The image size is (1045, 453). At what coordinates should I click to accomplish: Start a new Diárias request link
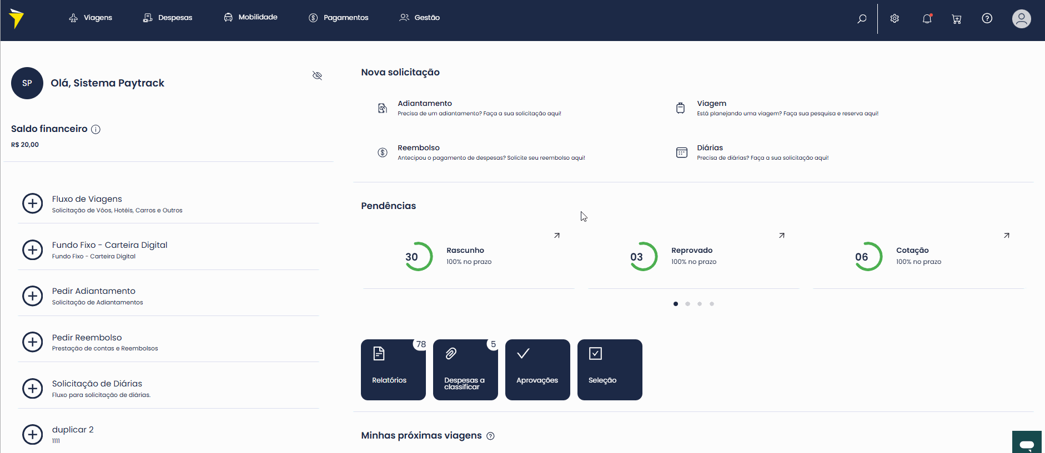(x=763, y=152)
